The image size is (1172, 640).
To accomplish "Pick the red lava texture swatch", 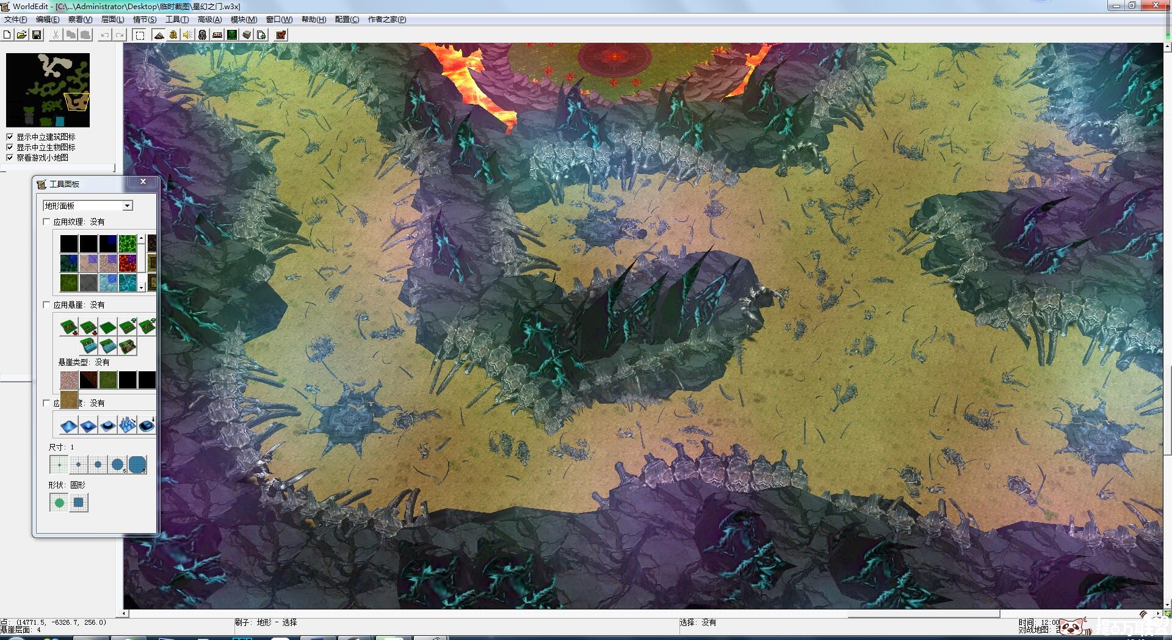I will [x=128, y=263].
